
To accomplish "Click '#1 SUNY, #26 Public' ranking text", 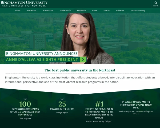I will pos(99,113).
